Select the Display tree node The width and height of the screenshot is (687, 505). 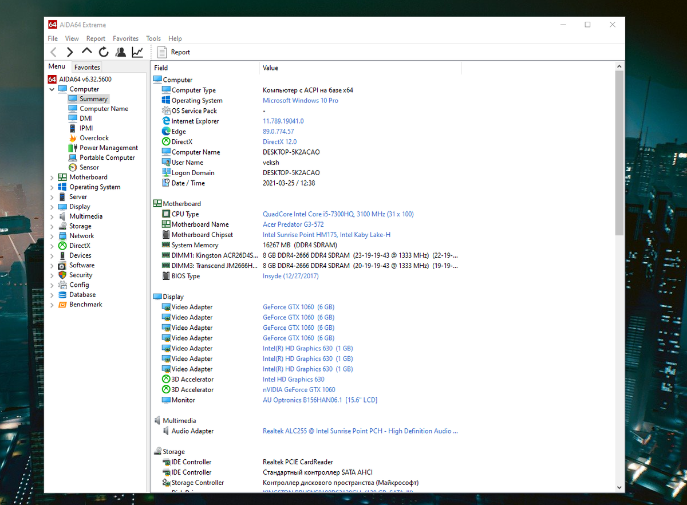pyautogui.click(x=80, y=206)
